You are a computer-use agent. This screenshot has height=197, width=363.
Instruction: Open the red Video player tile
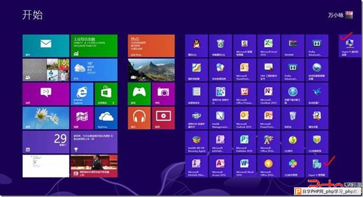(163, 118)
